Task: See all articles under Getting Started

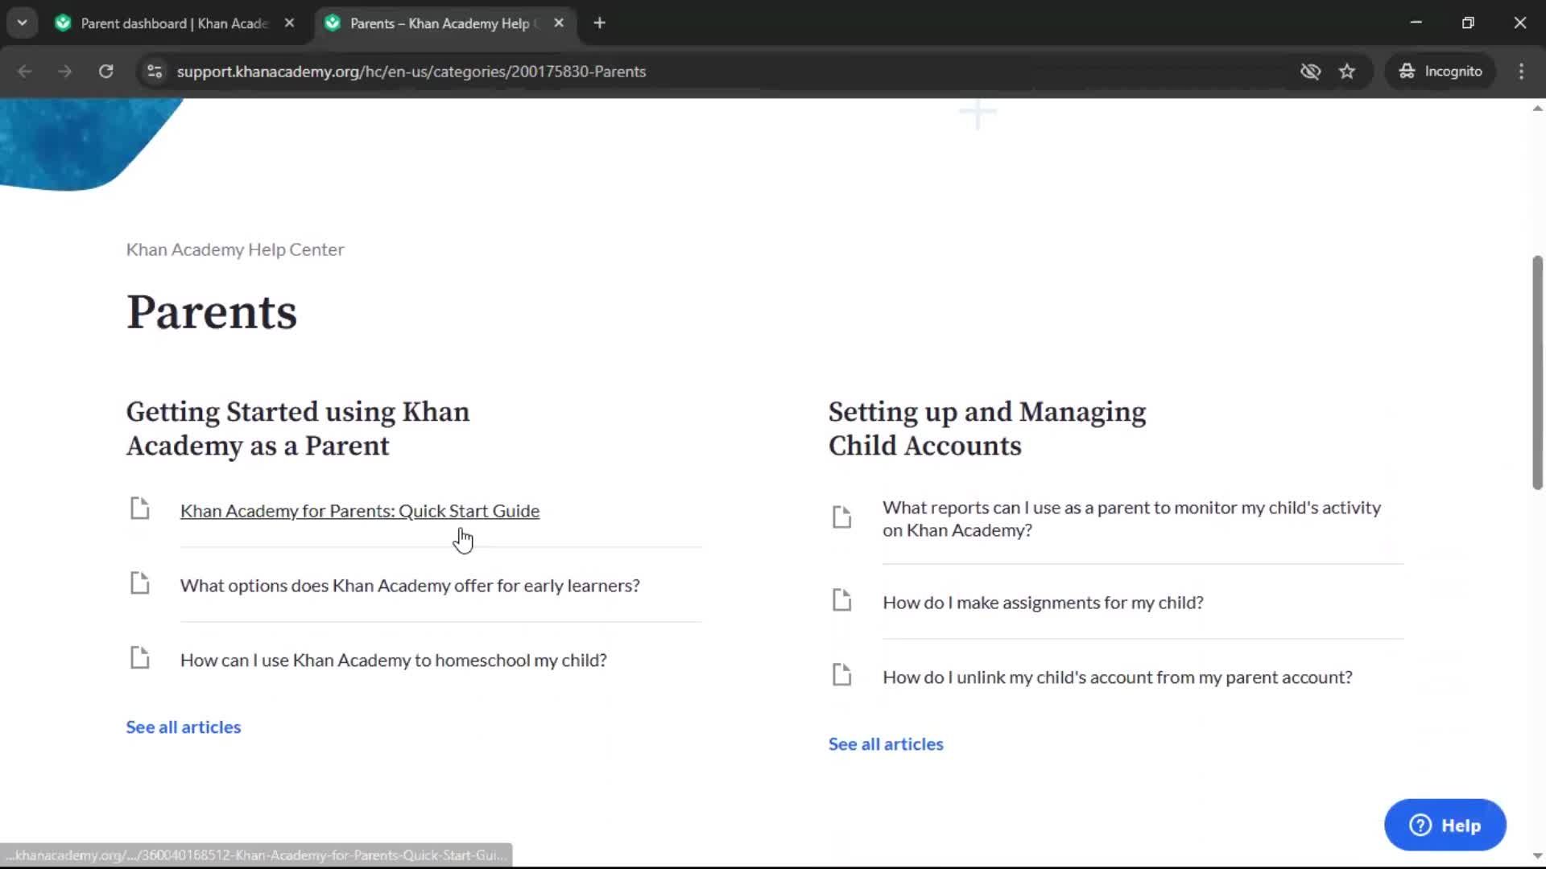Action: point(184,727)
